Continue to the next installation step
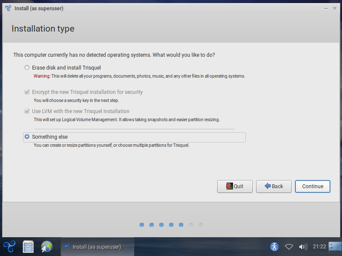 tap(313, 186)
